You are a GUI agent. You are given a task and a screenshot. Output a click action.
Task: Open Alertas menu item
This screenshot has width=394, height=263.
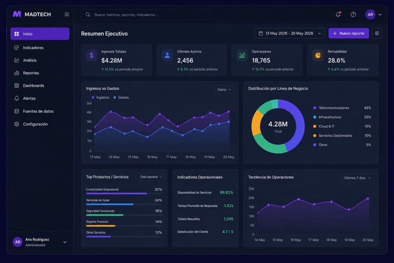[x=40, y=98]
